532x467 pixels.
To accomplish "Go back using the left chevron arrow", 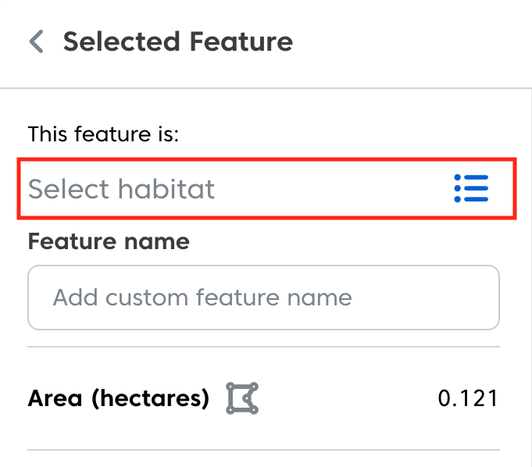I will 36,41.
